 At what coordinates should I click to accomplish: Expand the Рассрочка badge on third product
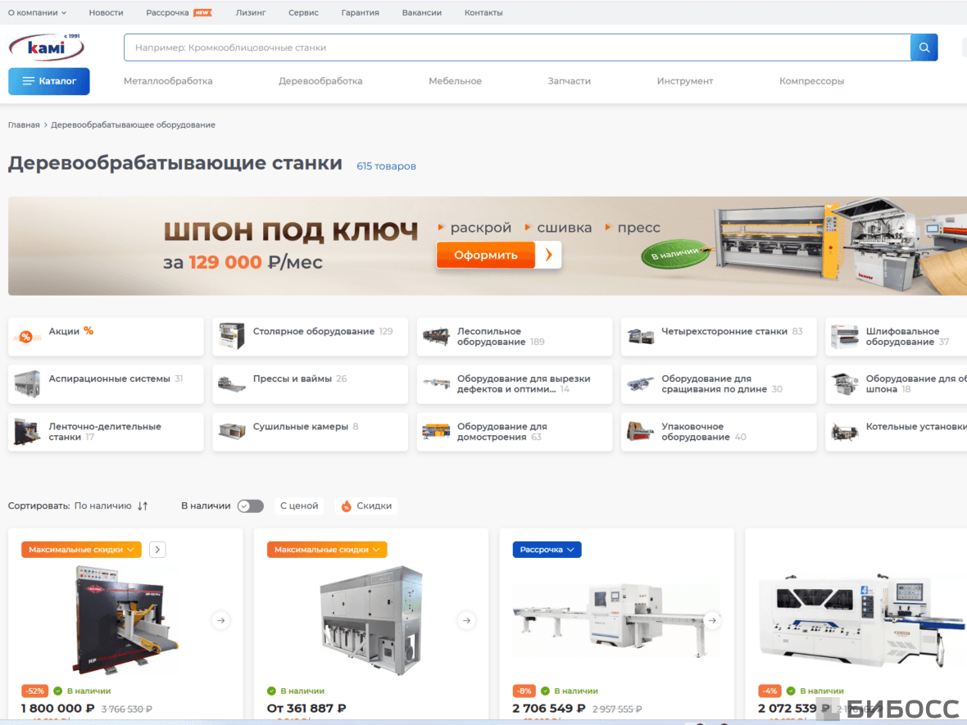[547, 550]
